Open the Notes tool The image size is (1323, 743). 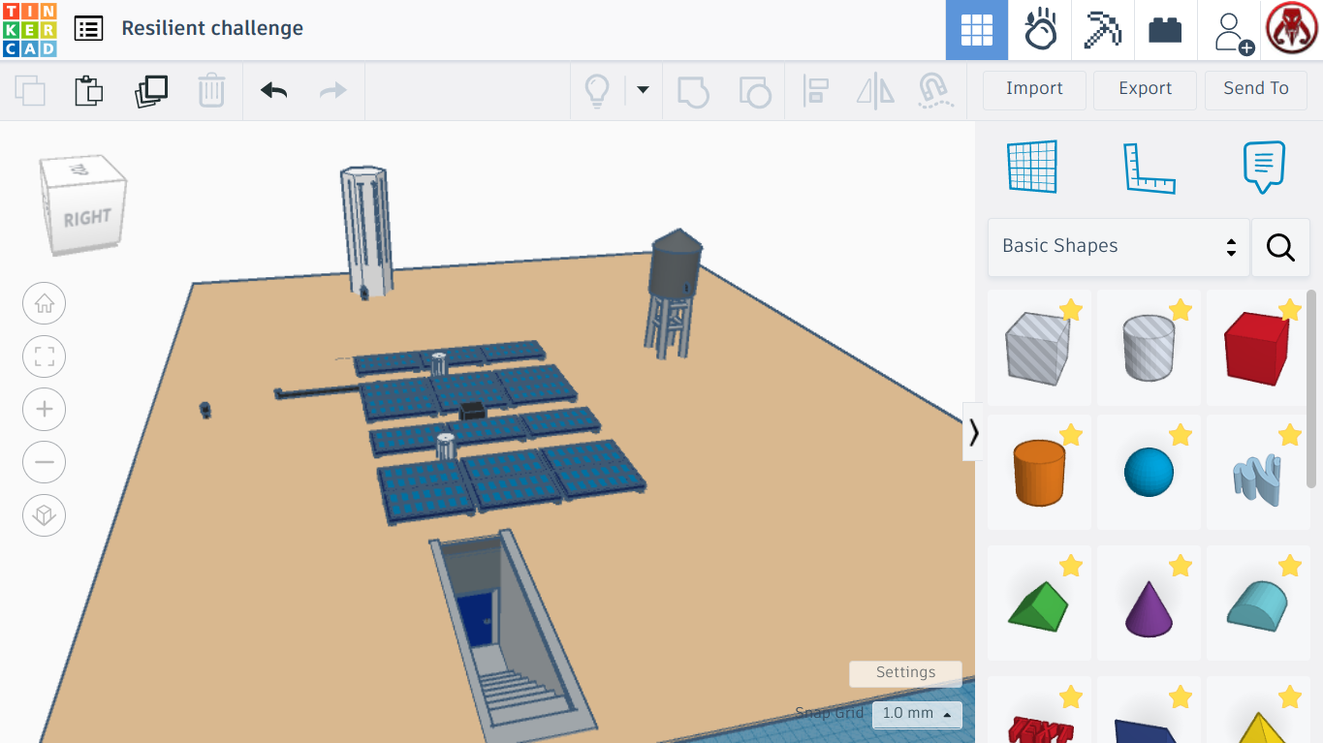(x=1264, y=167)
